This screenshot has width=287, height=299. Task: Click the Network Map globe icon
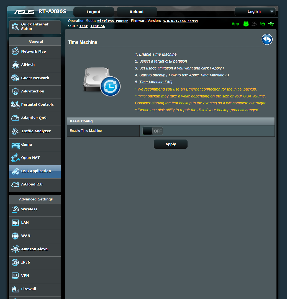coord(15,51)
